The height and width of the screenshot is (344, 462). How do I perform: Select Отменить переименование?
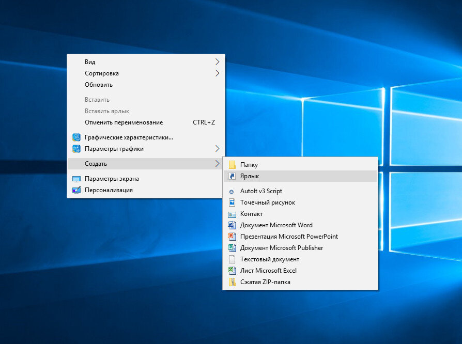pyautogui.click(x=146, y=122)
